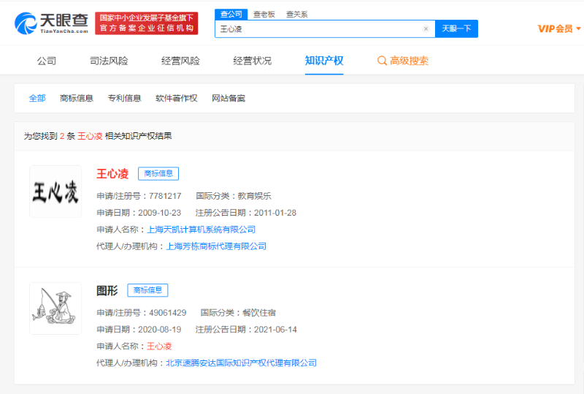Viewport: 584px width, 394px height.
Task: Select the 查老板 search tab
Action: coord(264,14)
